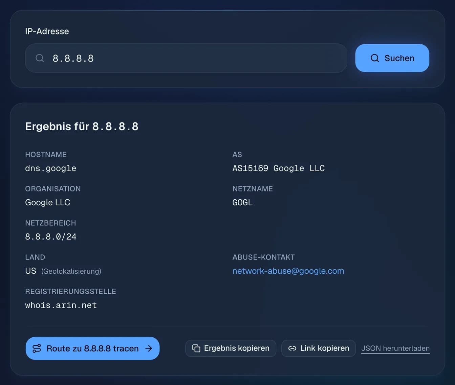Click the magnifier icon in the IP input

40,58
